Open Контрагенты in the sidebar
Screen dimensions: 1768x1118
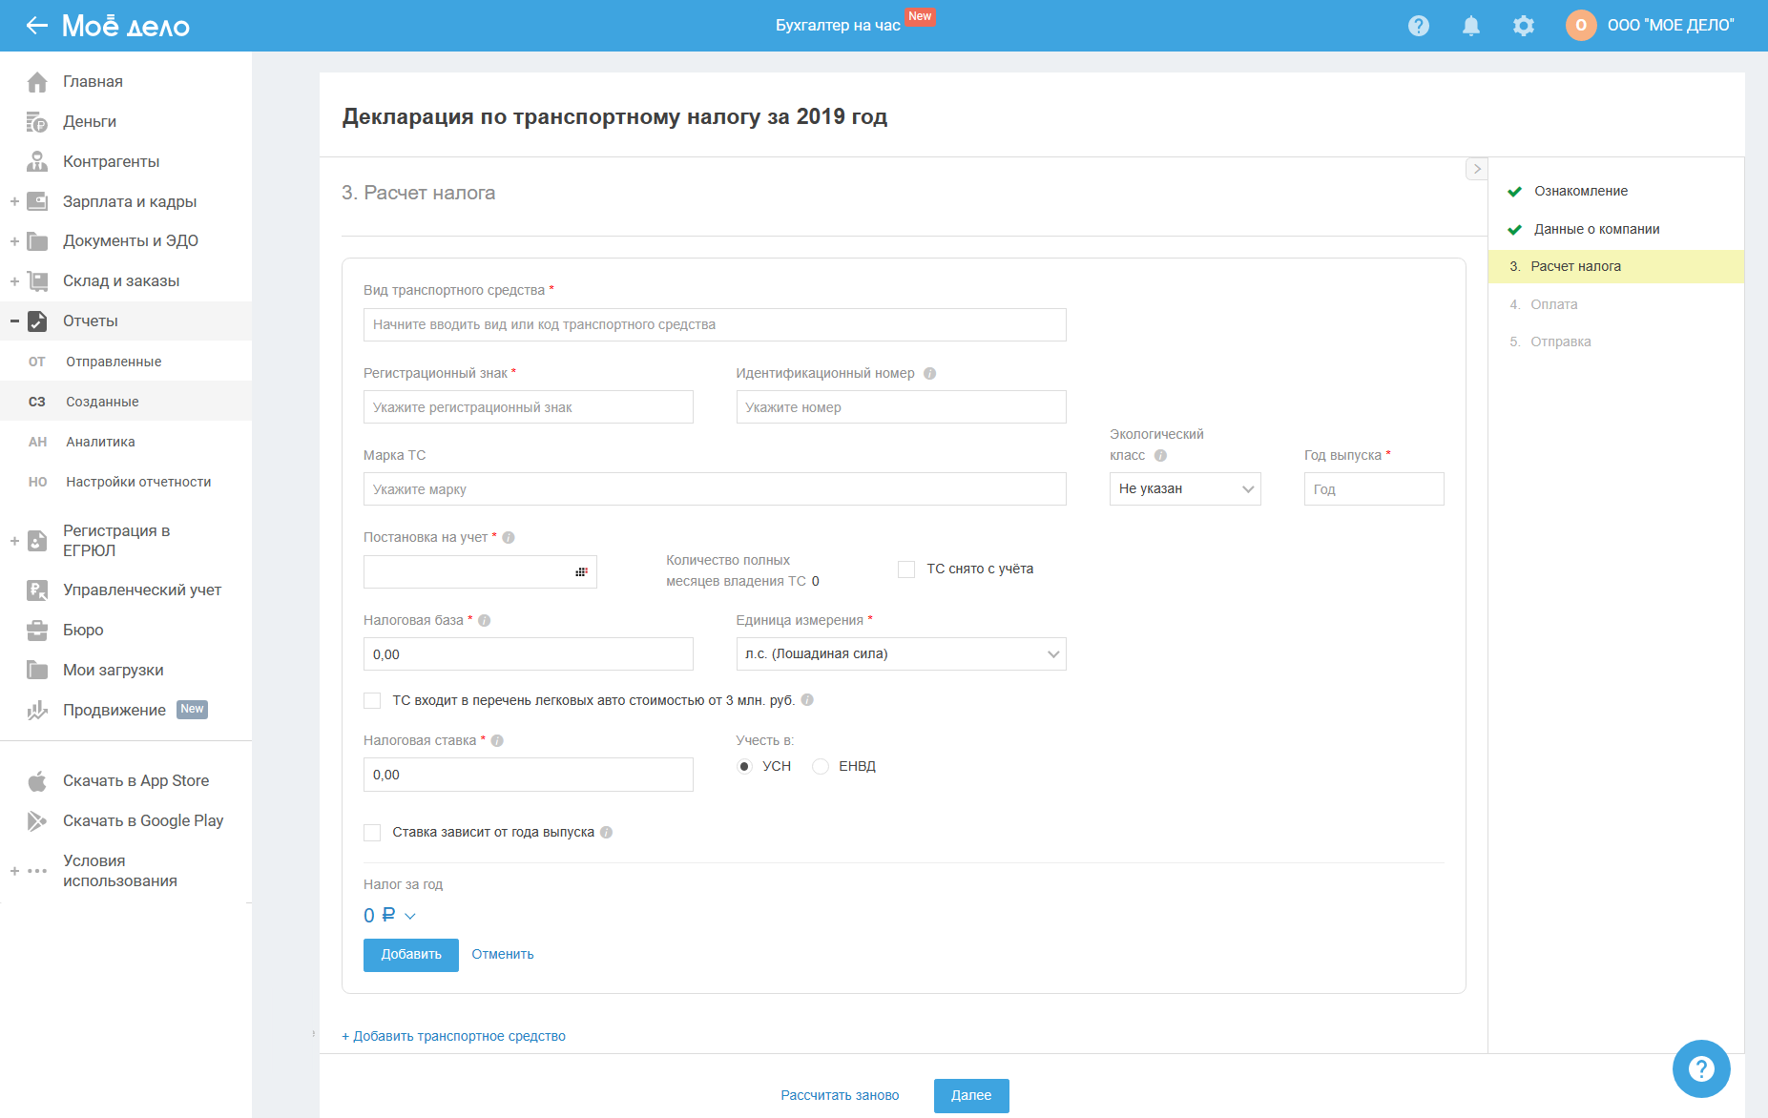coord(111,162)
